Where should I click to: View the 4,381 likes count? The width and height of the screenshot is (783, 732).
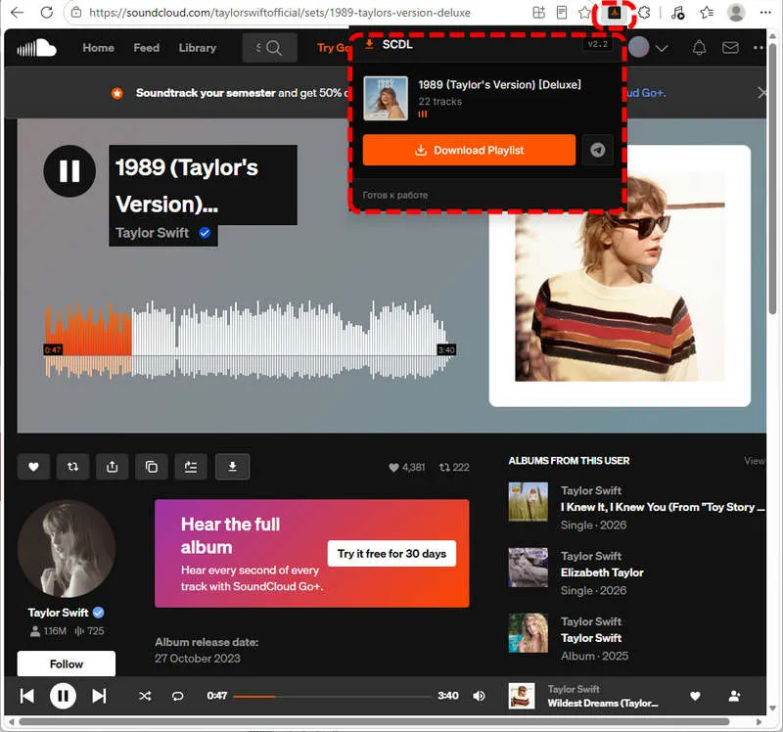coord(407,468)
